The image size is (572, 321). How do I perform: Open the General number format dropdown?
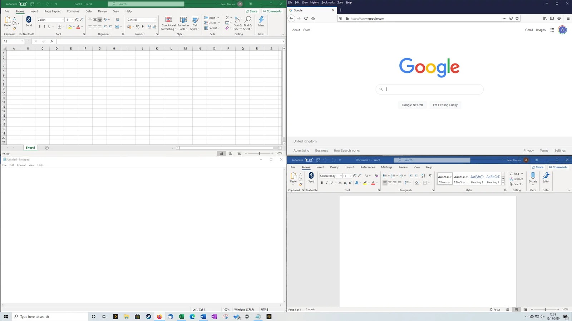155,20
